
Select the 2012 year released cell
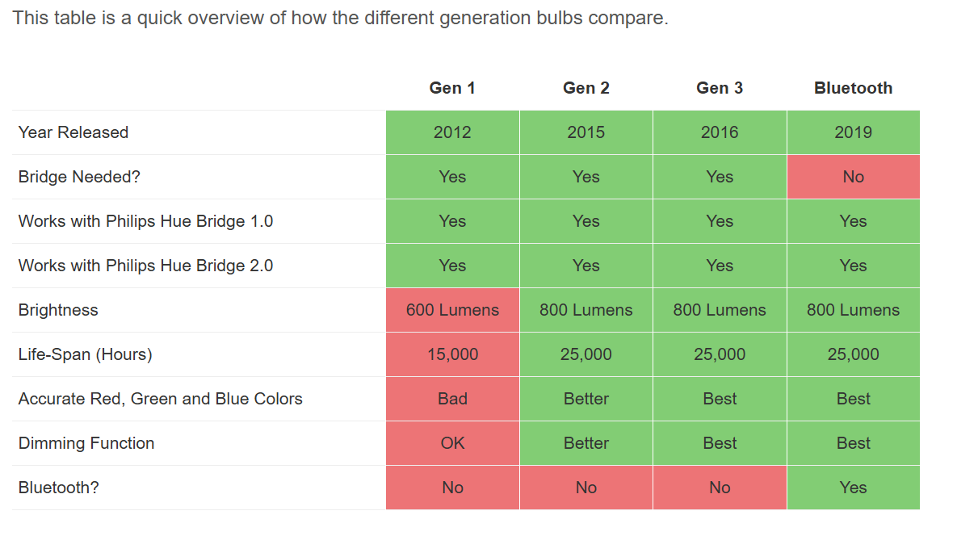(452, 132)
